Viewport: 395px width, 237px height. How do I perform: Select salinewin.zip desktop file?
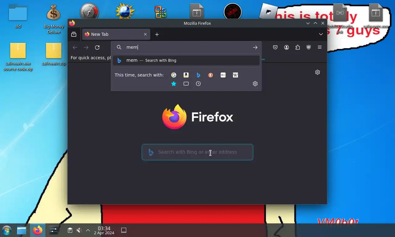click(54, 54)
